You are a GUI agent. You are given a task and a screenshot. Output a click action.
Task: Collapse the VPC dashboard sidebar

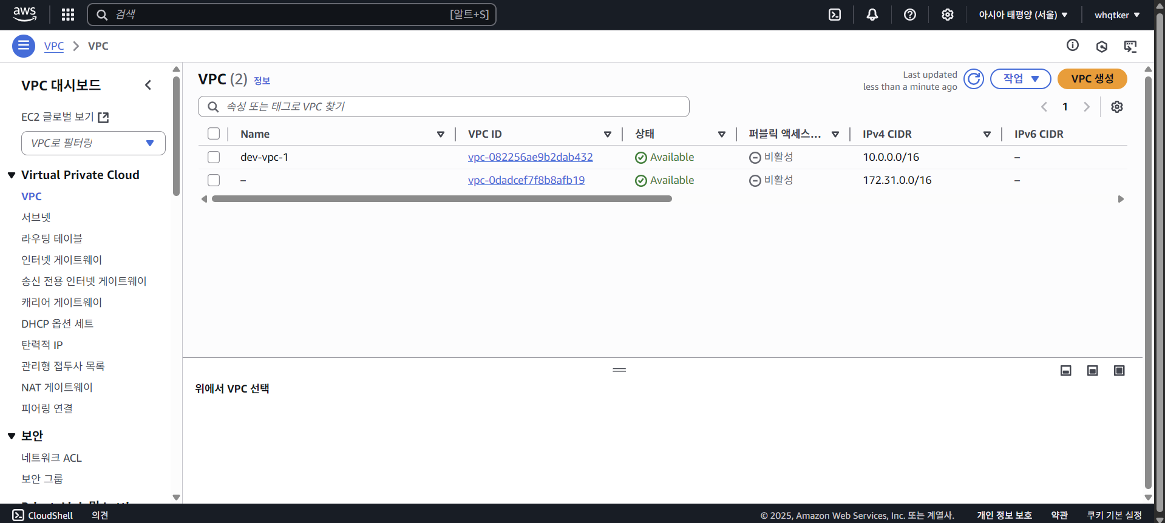(x=148, y=85)
